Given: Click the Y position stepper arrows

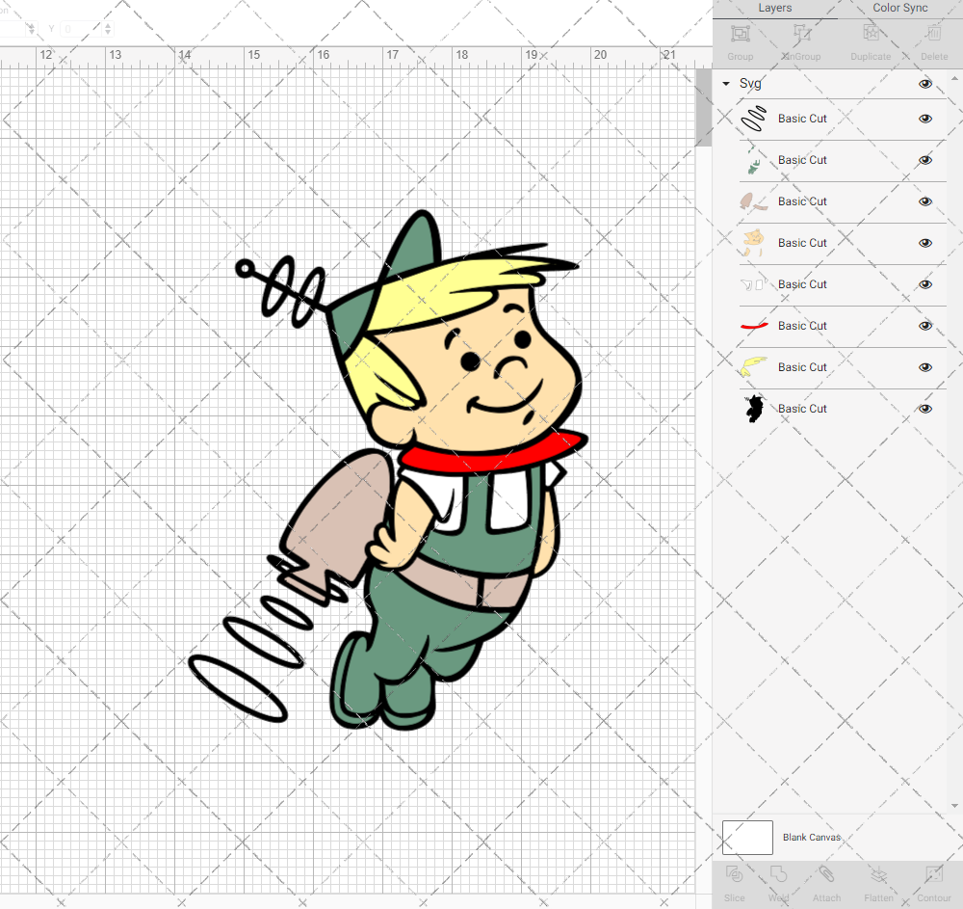Looking at the screenshot, I should pyautogui.click(x=108, y=28).
